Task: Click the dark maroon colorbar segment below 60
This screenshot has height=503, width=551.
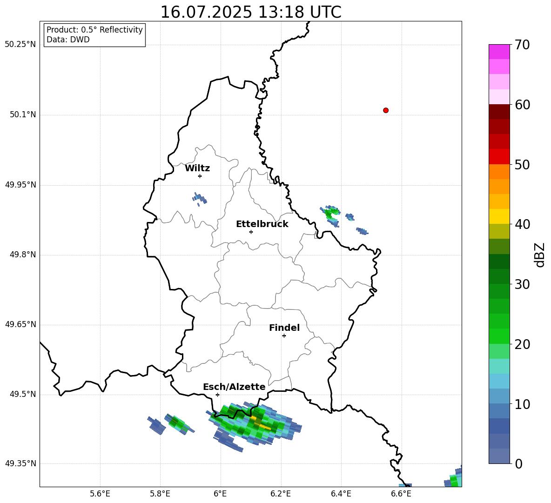Action: (499, 112)
